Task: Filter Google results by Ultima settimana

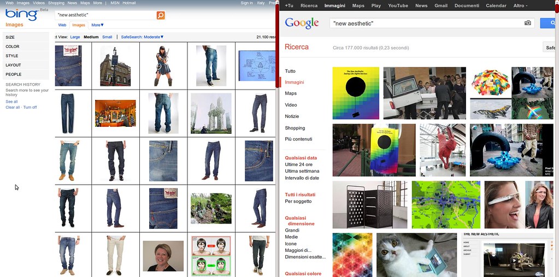Action: coord(302,171)
